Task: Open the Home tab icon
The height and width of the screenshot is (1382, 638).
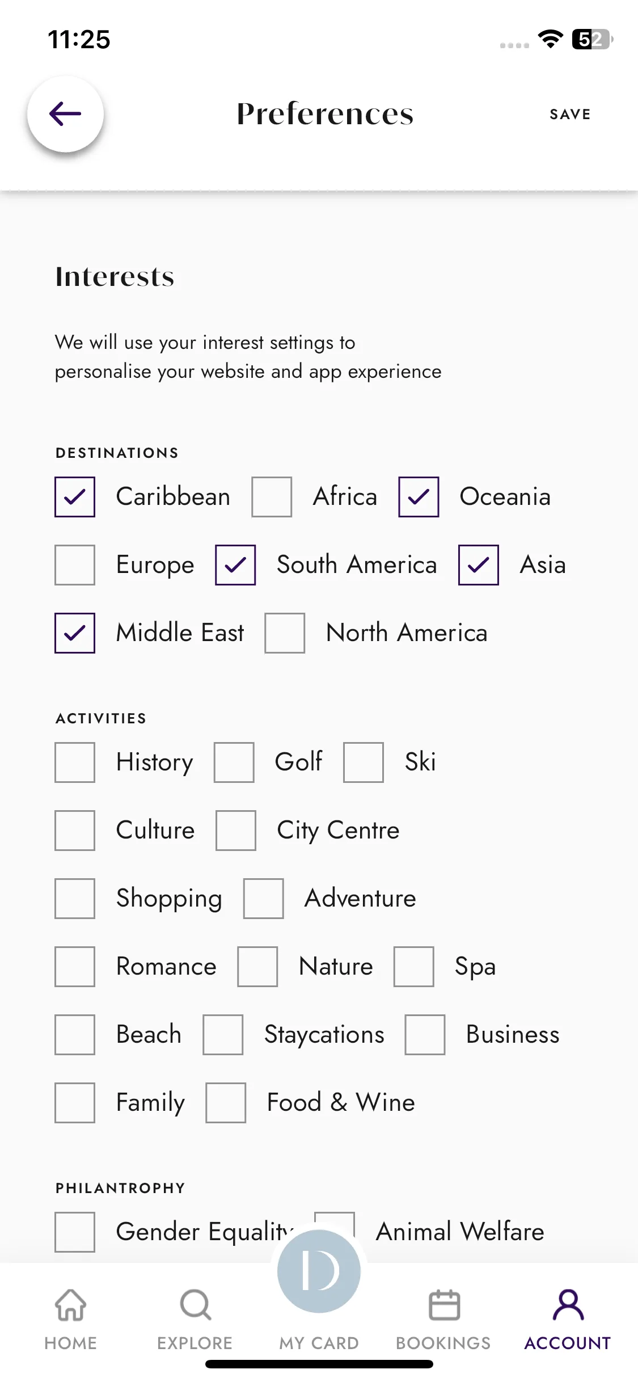Action: tap(71, 1305)
